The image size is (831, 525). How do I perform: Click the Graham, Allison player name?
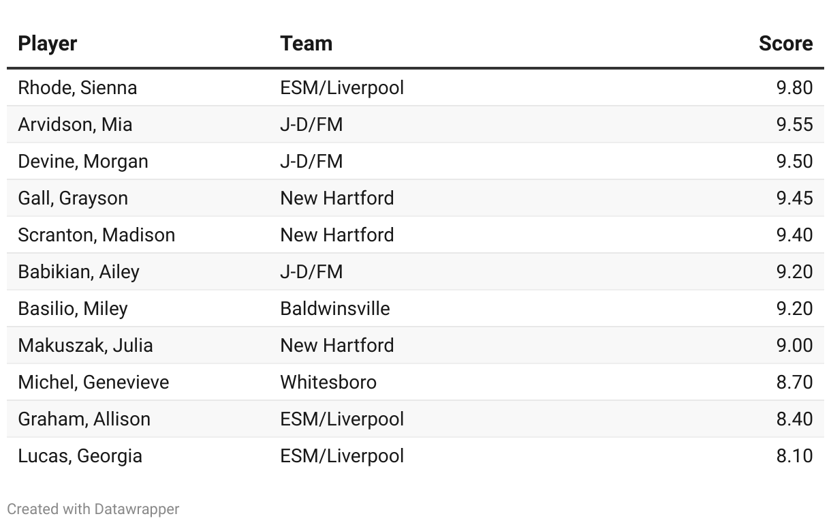tap(84, 419)
